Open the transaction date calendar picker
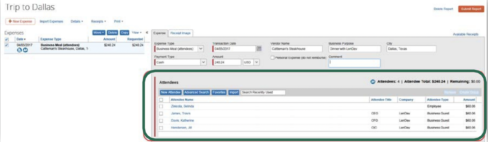 pyautogui.click(x=259, y=49)
